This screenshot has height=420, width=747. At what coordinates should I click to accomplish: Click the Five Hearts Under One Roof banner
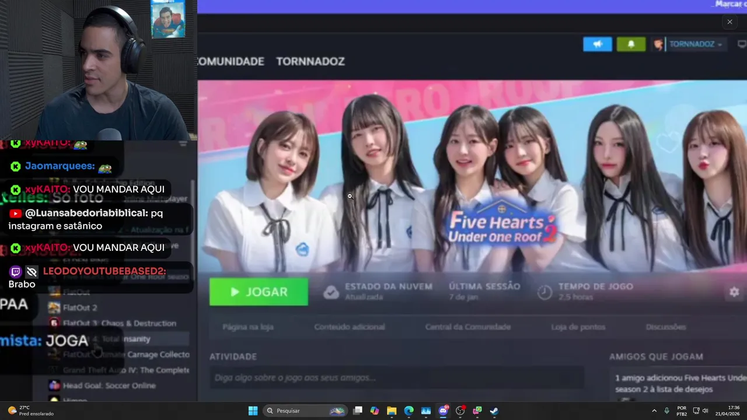[472, 176]
